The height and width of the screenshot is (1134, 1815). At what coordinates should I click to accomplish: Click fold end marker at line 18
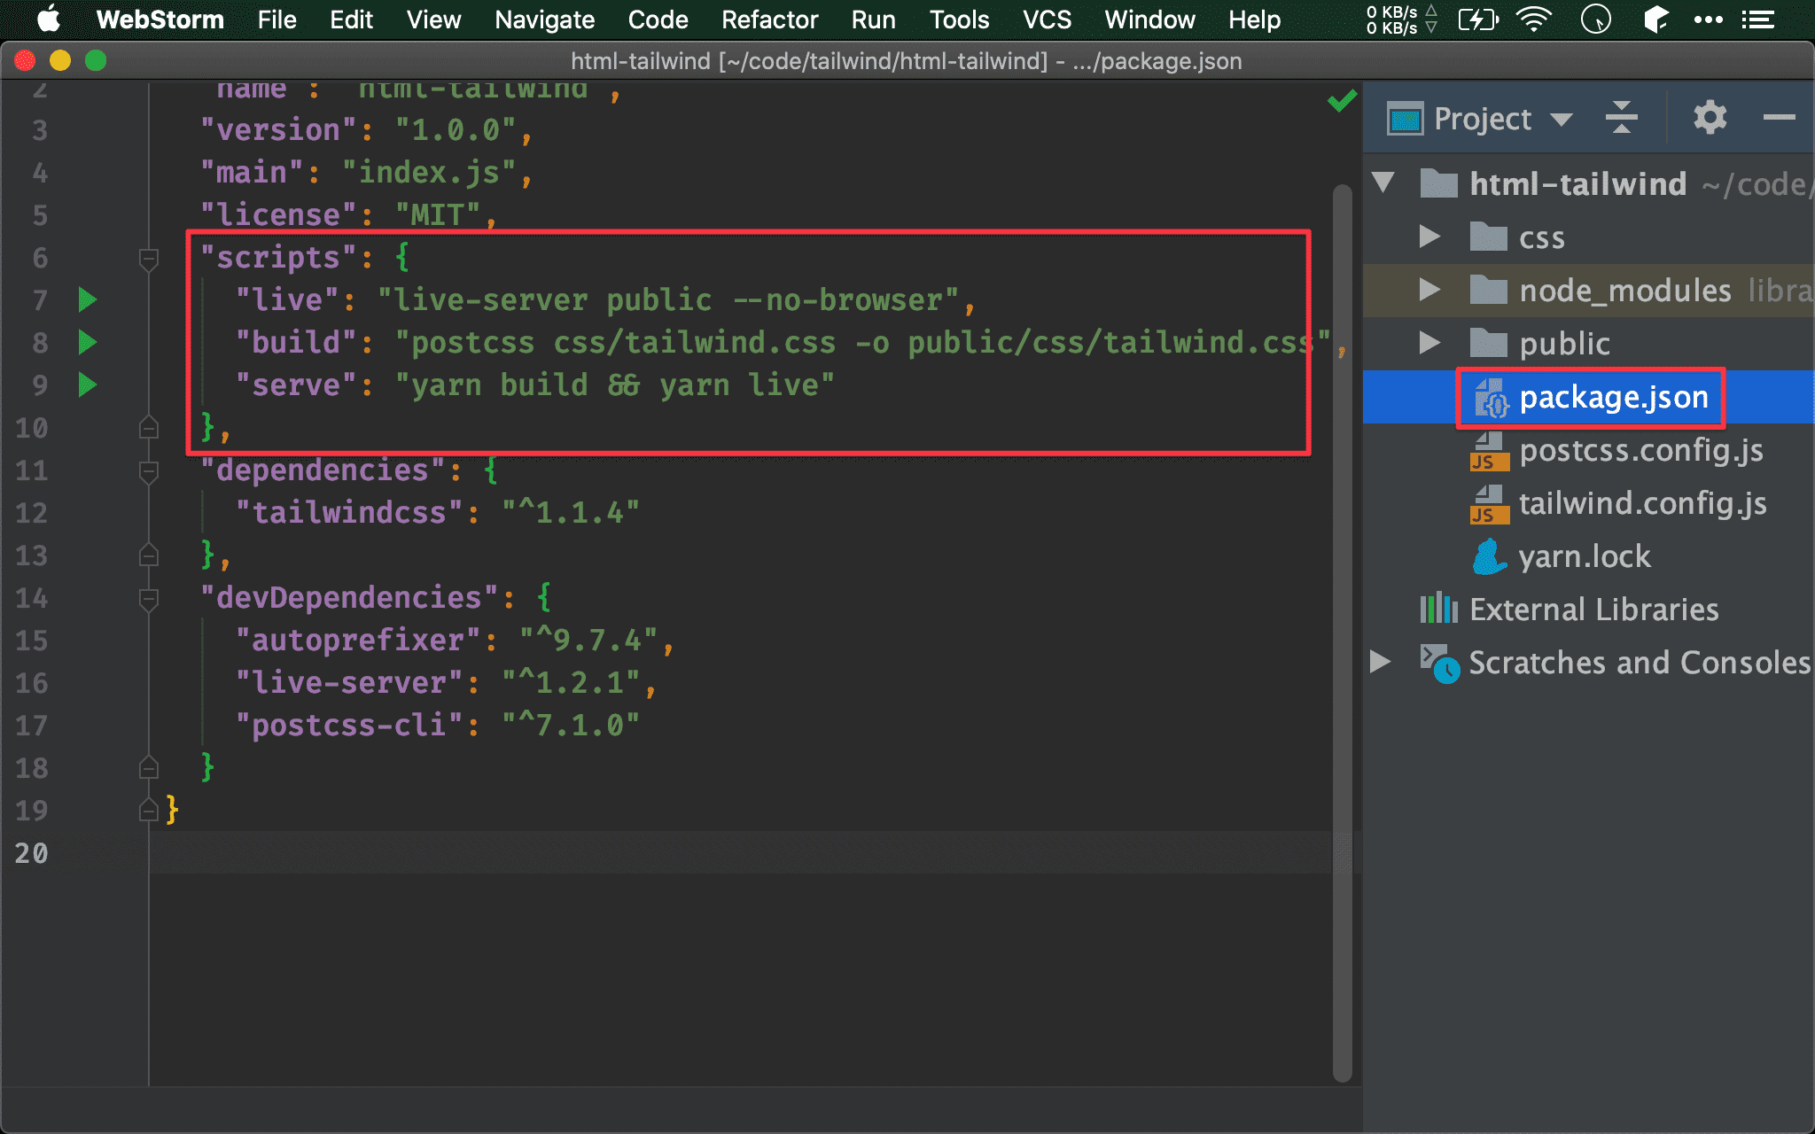click(x=149, y=767)
